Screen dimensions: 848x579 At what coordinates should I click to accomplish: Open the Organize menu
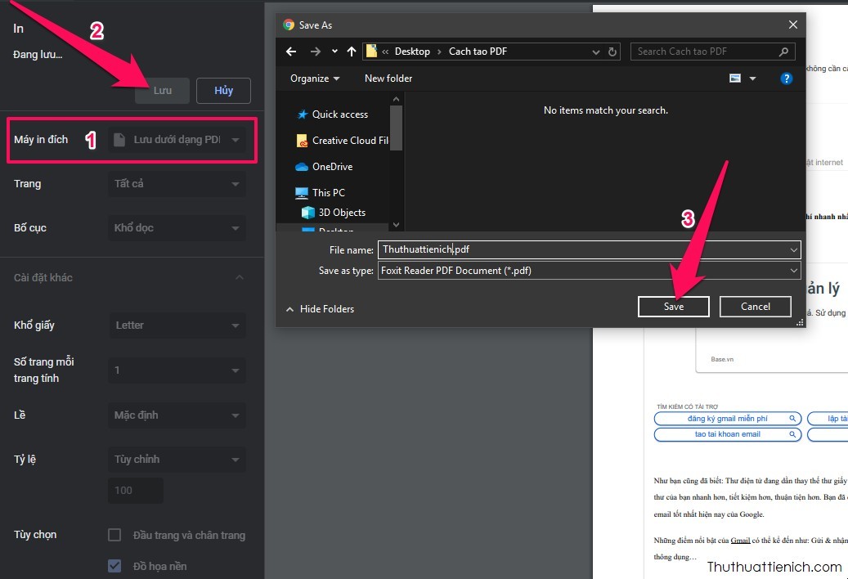click(x=315, y=79)
